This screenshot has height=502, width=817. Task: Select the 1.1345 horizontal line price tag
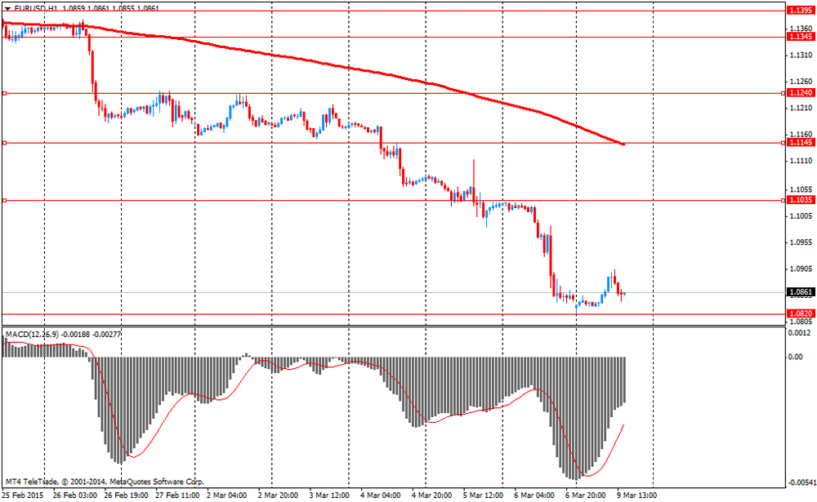[x=801, y=37]
